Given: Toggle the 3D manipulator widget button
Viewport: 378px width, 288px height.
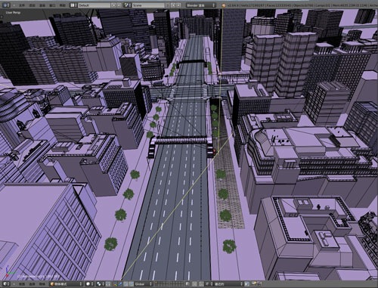Looking at the screenshot, I should pos(109,283).
